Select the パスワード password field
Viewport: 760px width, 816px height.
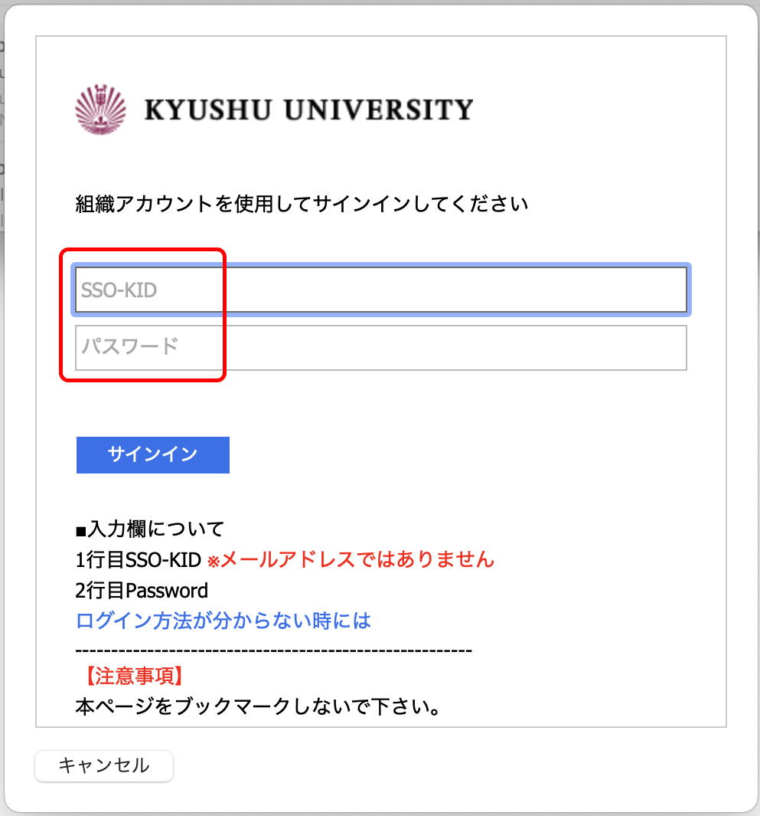pyautogui.click(x=380, y=347)
